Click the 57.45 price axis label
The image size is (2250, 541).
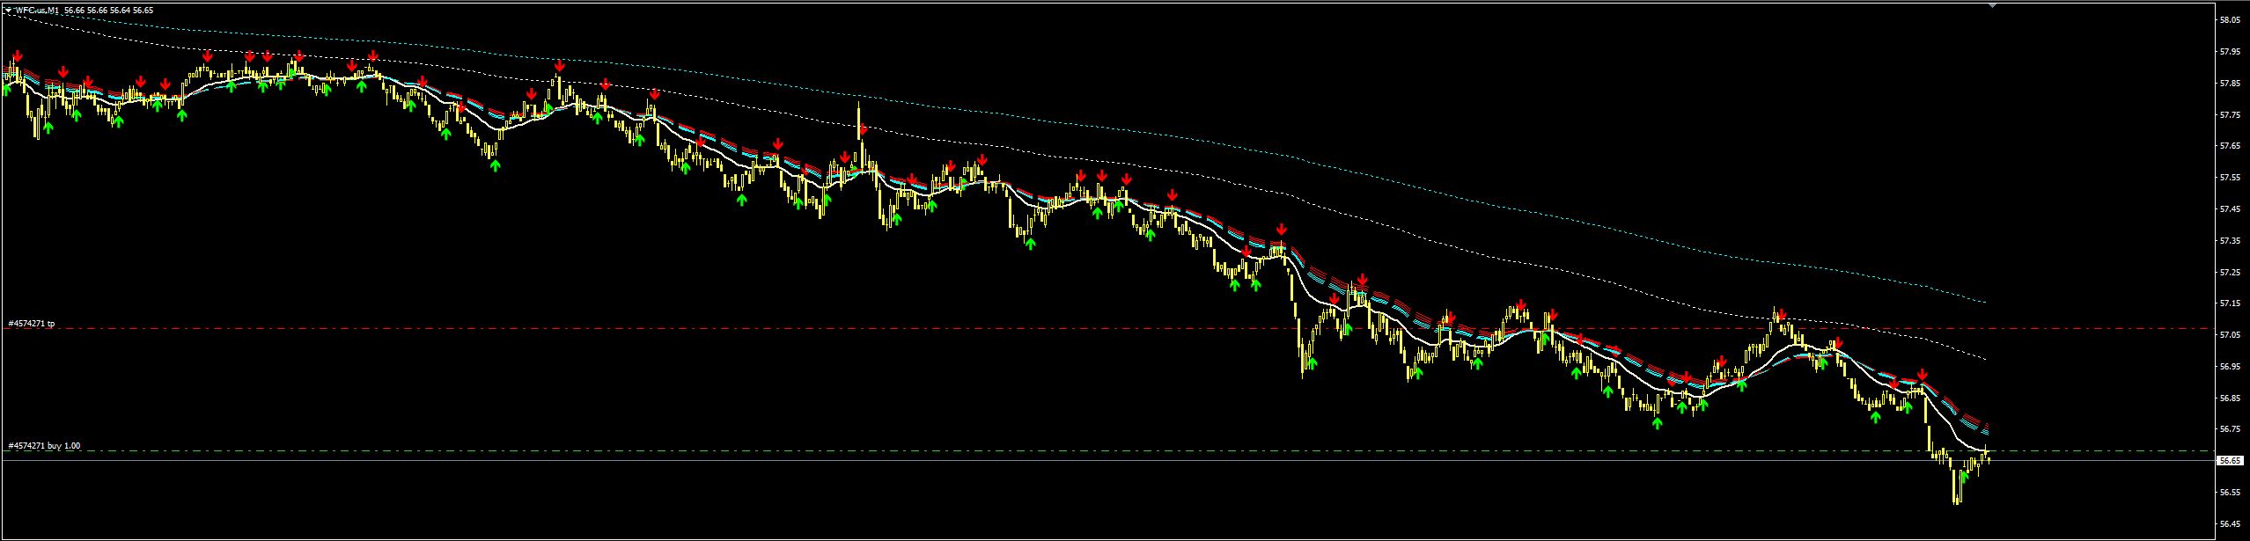pyautogui.click(x=2229, y=208)
